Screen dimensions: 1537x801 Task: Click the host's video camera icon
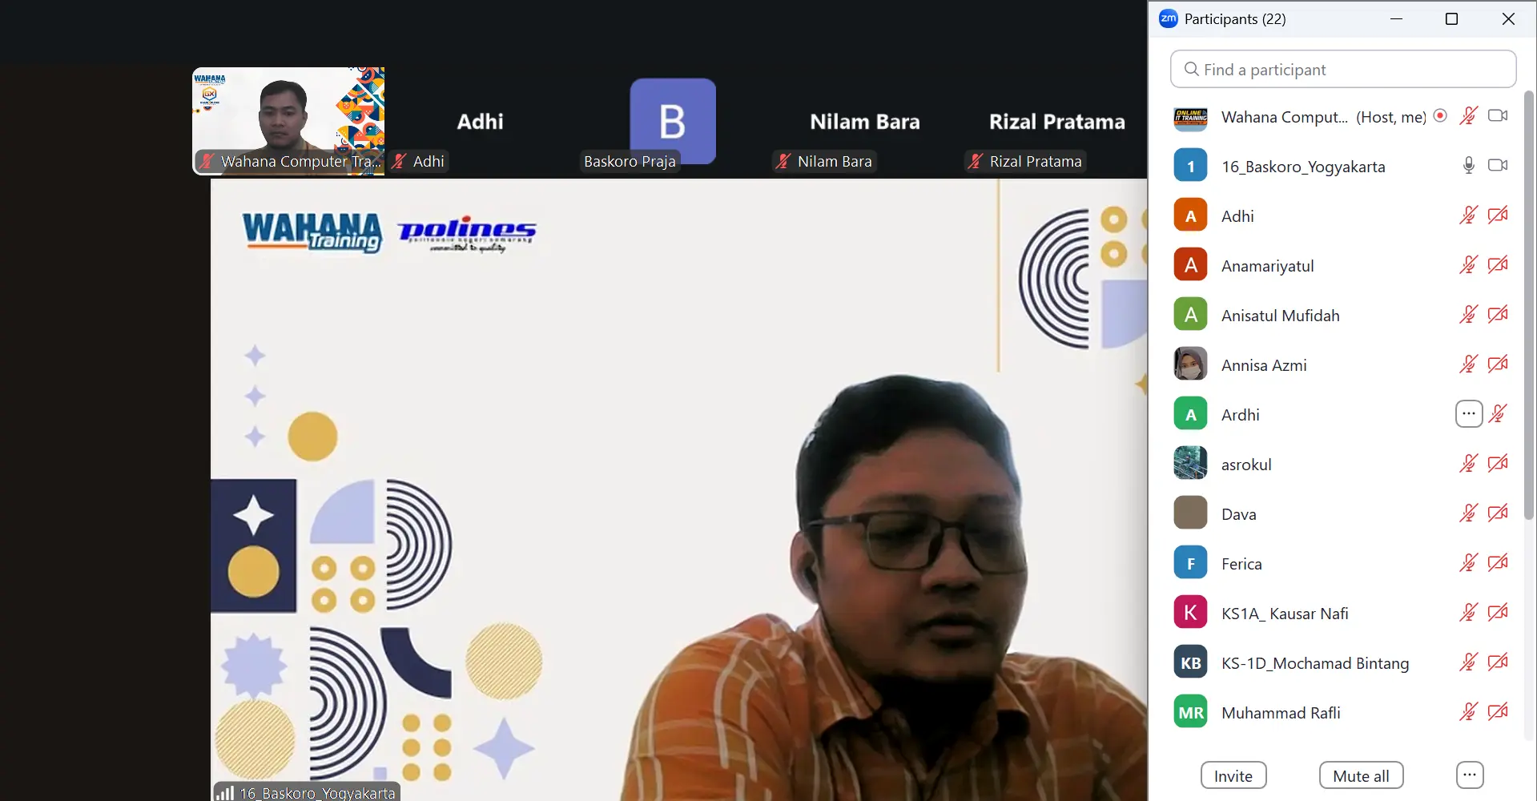1498,116
